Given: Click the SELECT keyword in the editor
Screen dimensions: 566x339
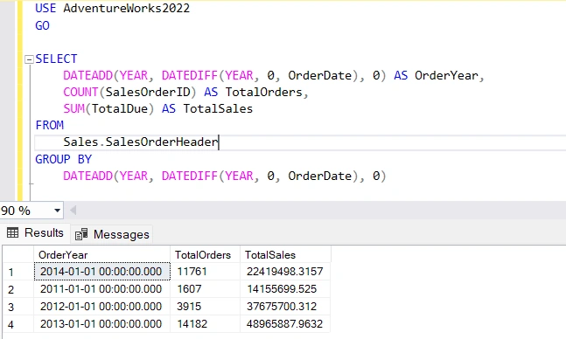Looking at the screenshot, I should click(x=56, y=59).
